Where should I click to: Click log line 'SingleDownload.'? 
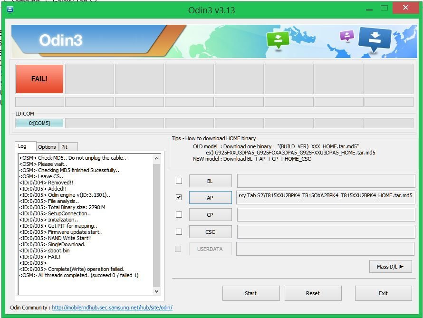52,244
